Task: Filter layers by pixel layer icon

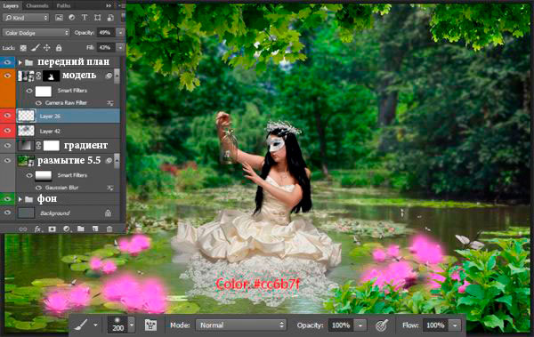Action: [x=59, y=18]
